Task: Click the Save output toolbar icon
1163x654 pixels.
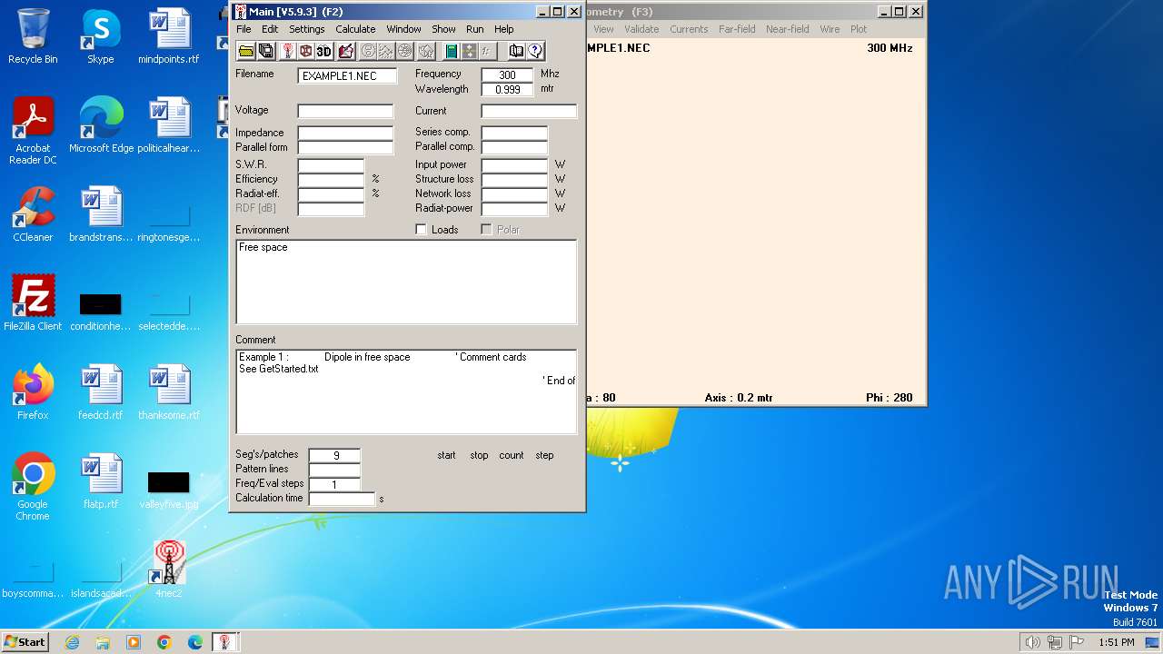Action: pyautogui.click(x=266, y=51)
